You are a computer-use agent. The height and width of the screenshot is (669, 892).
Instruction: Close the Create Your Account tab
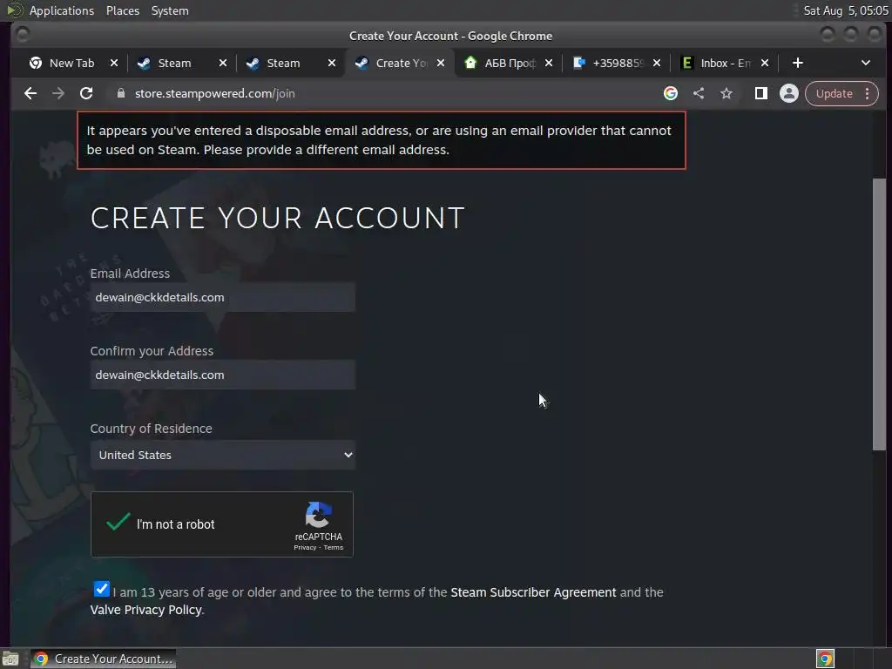tap(440, 63)
